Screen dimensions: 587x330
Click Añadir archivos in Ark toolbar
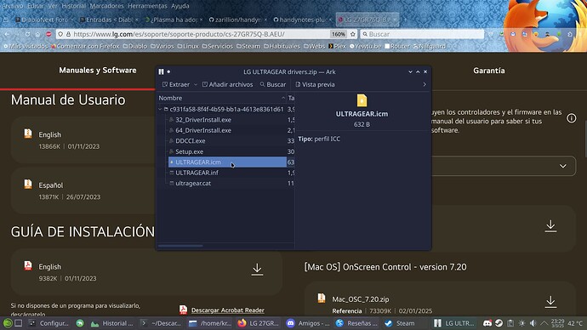coord(228,84)
